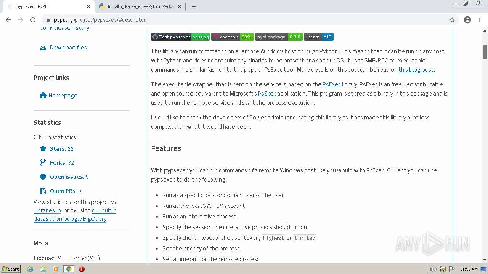
Task: Follow the Libraries.io link
Action: (x=47, y=210)
